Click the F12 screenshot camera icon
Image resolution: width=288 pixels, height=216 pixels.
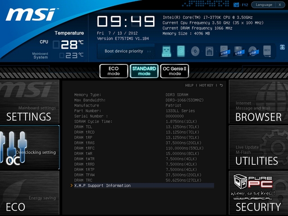click(236, 5)
